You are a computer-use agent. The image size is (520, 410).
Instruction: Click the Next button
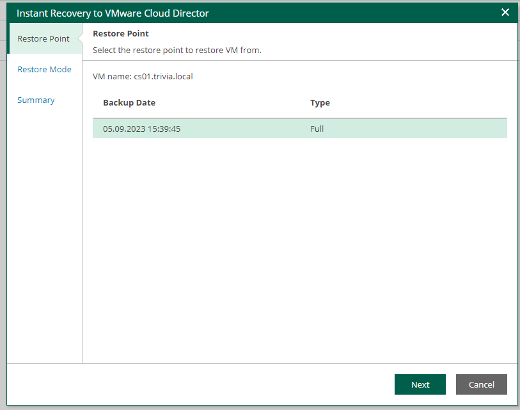tap(420, 384)
